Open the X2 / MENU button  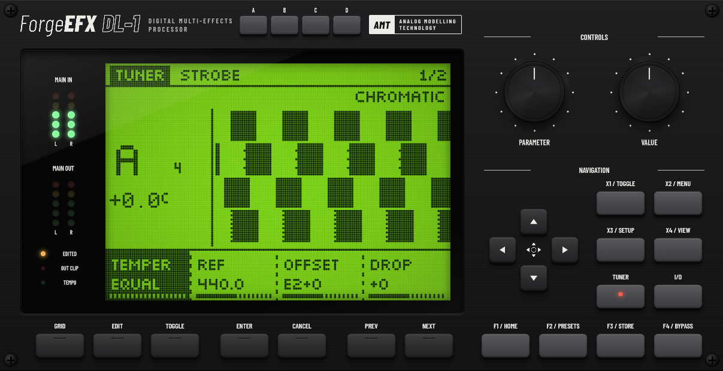tap(678, 203)
